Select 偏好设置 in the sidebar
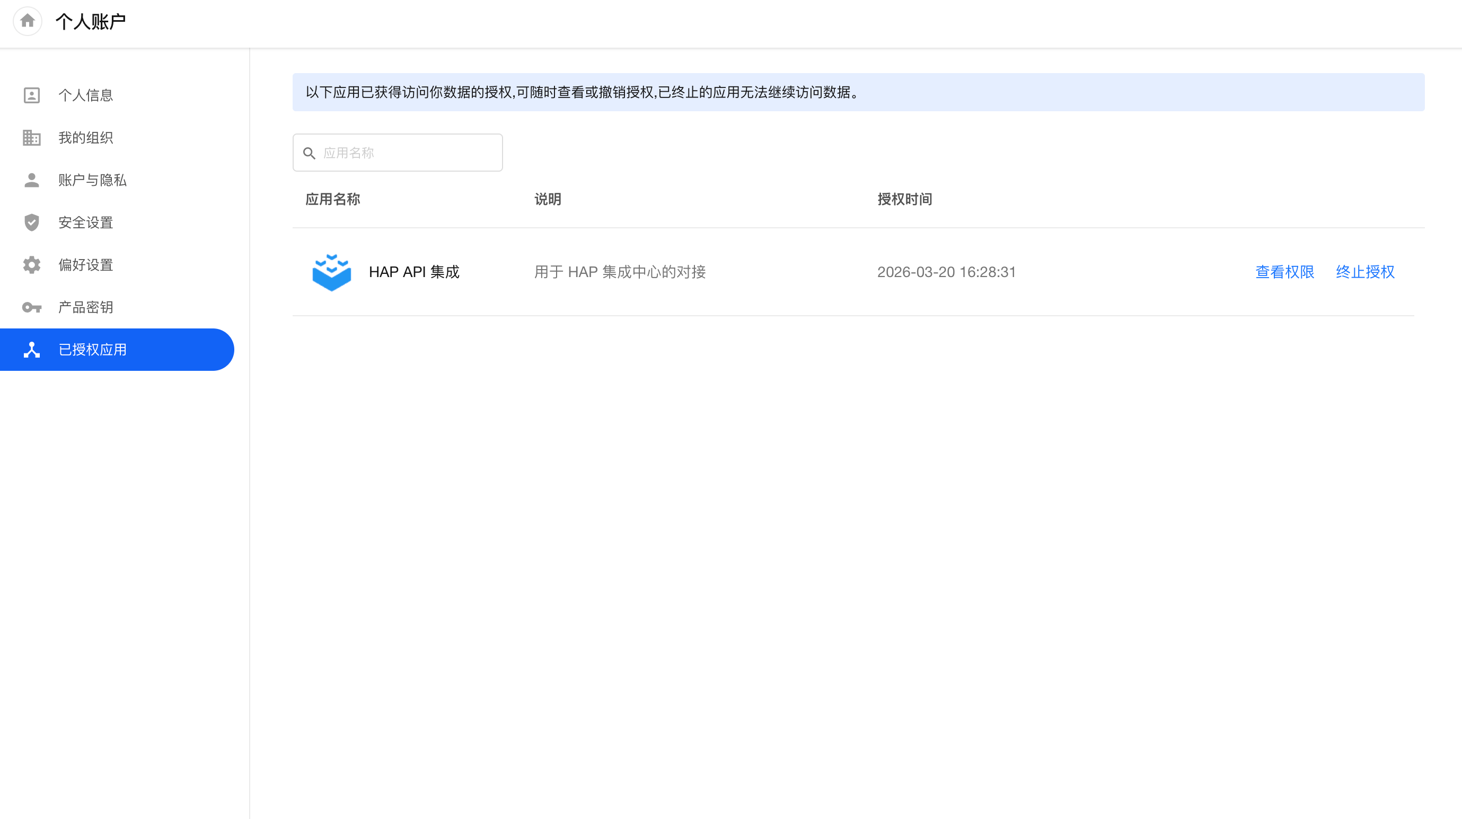Viewport: 1462px width, 819px height. [x=86, y=265]
